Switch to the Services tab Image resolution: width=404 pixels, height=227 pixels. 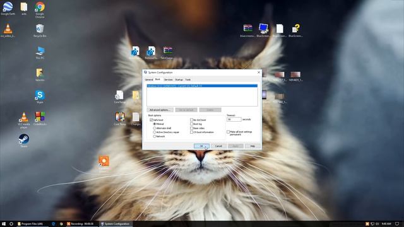[169, 80]
